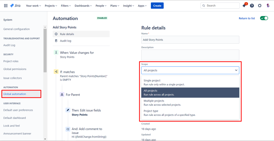Expand the People menu

point(101,5)
